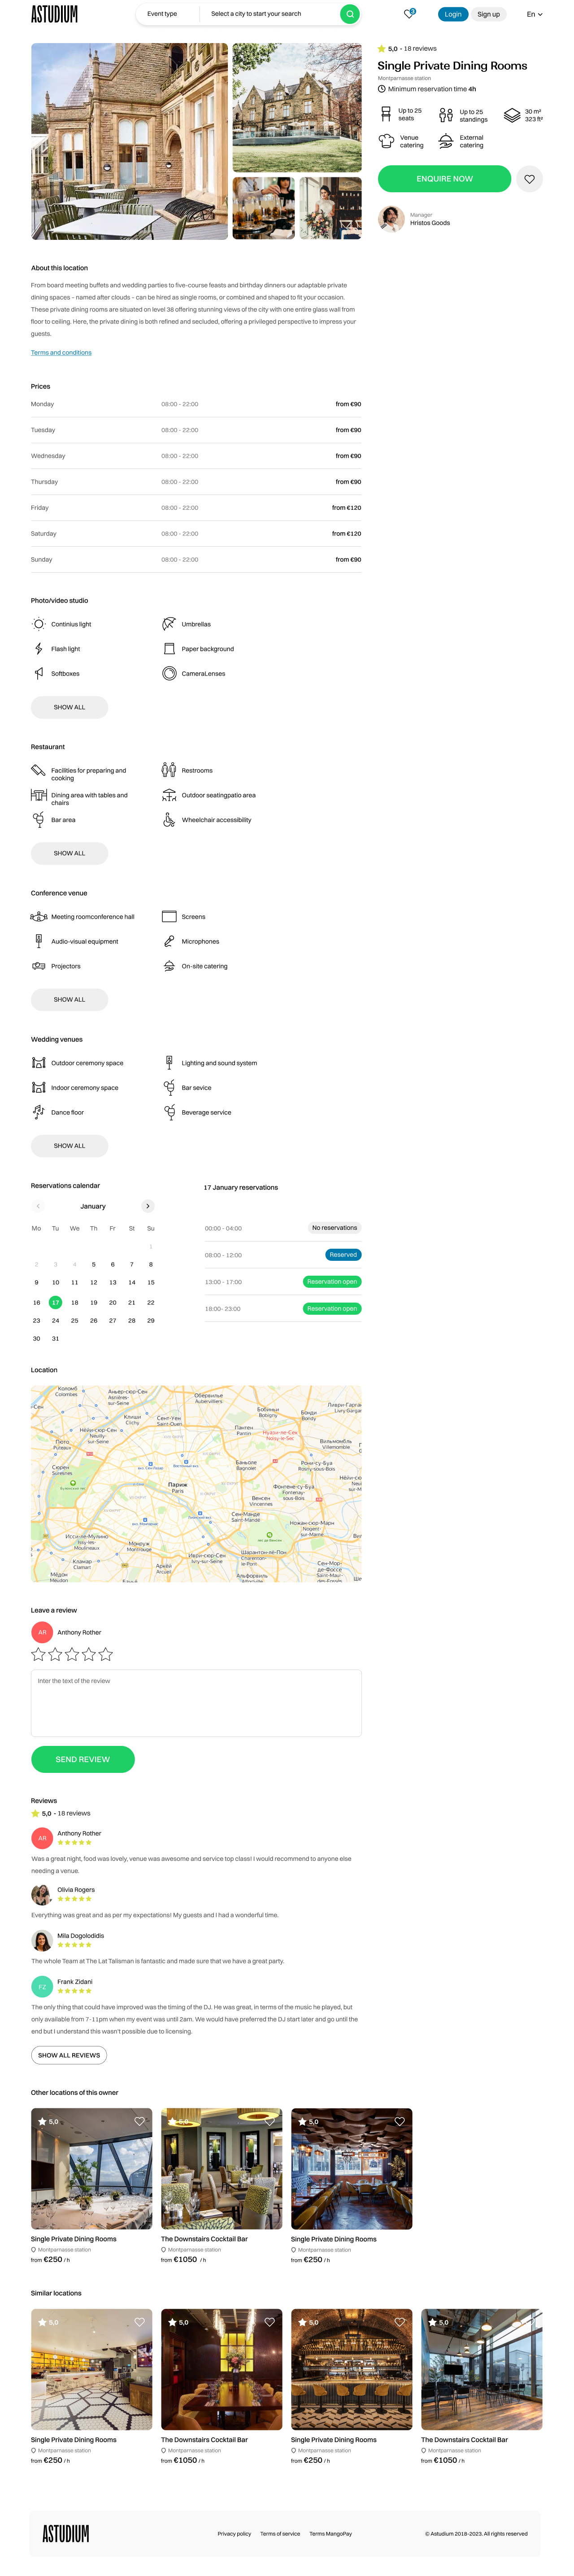Viewport: 574px width, 2576px height.
Task: Favorite third card in Other locations of this owner
Action: tap(399, 2121)
